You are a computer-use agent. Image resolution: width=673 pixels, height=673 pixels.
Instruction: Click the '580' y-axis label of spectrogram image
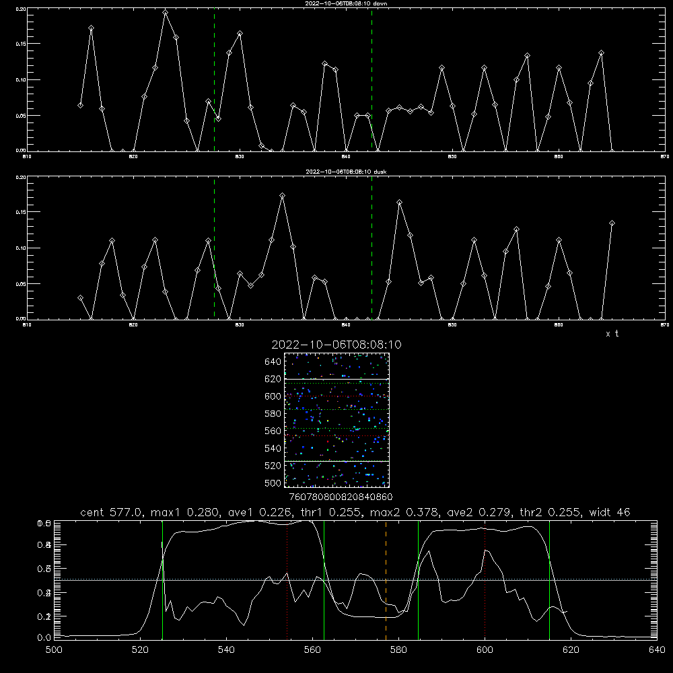tap(273, 414)
